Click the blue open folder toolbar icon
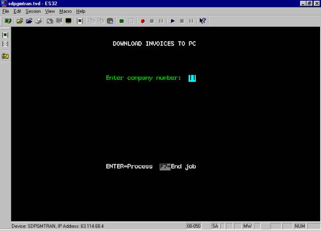The image size is (321, 231). (29, 21)
